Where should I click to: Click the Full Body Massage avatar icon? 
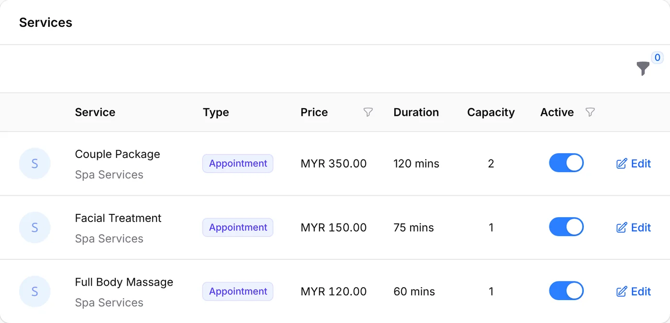(x=35, y=291)
